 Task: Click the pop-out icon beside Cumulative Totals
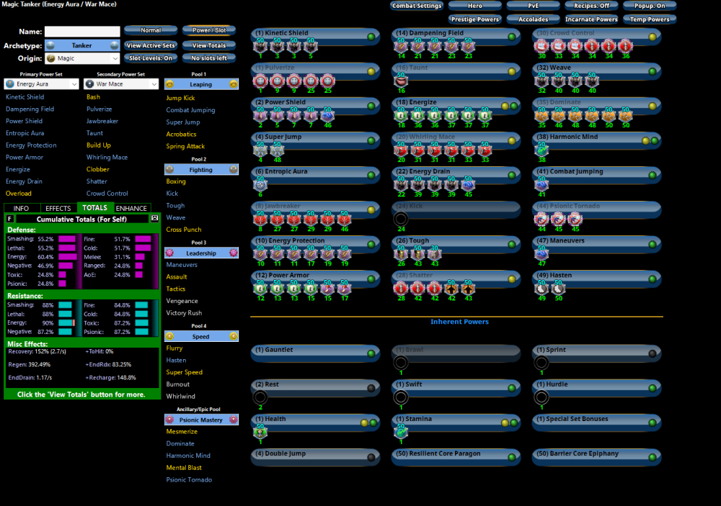[154, 218]
